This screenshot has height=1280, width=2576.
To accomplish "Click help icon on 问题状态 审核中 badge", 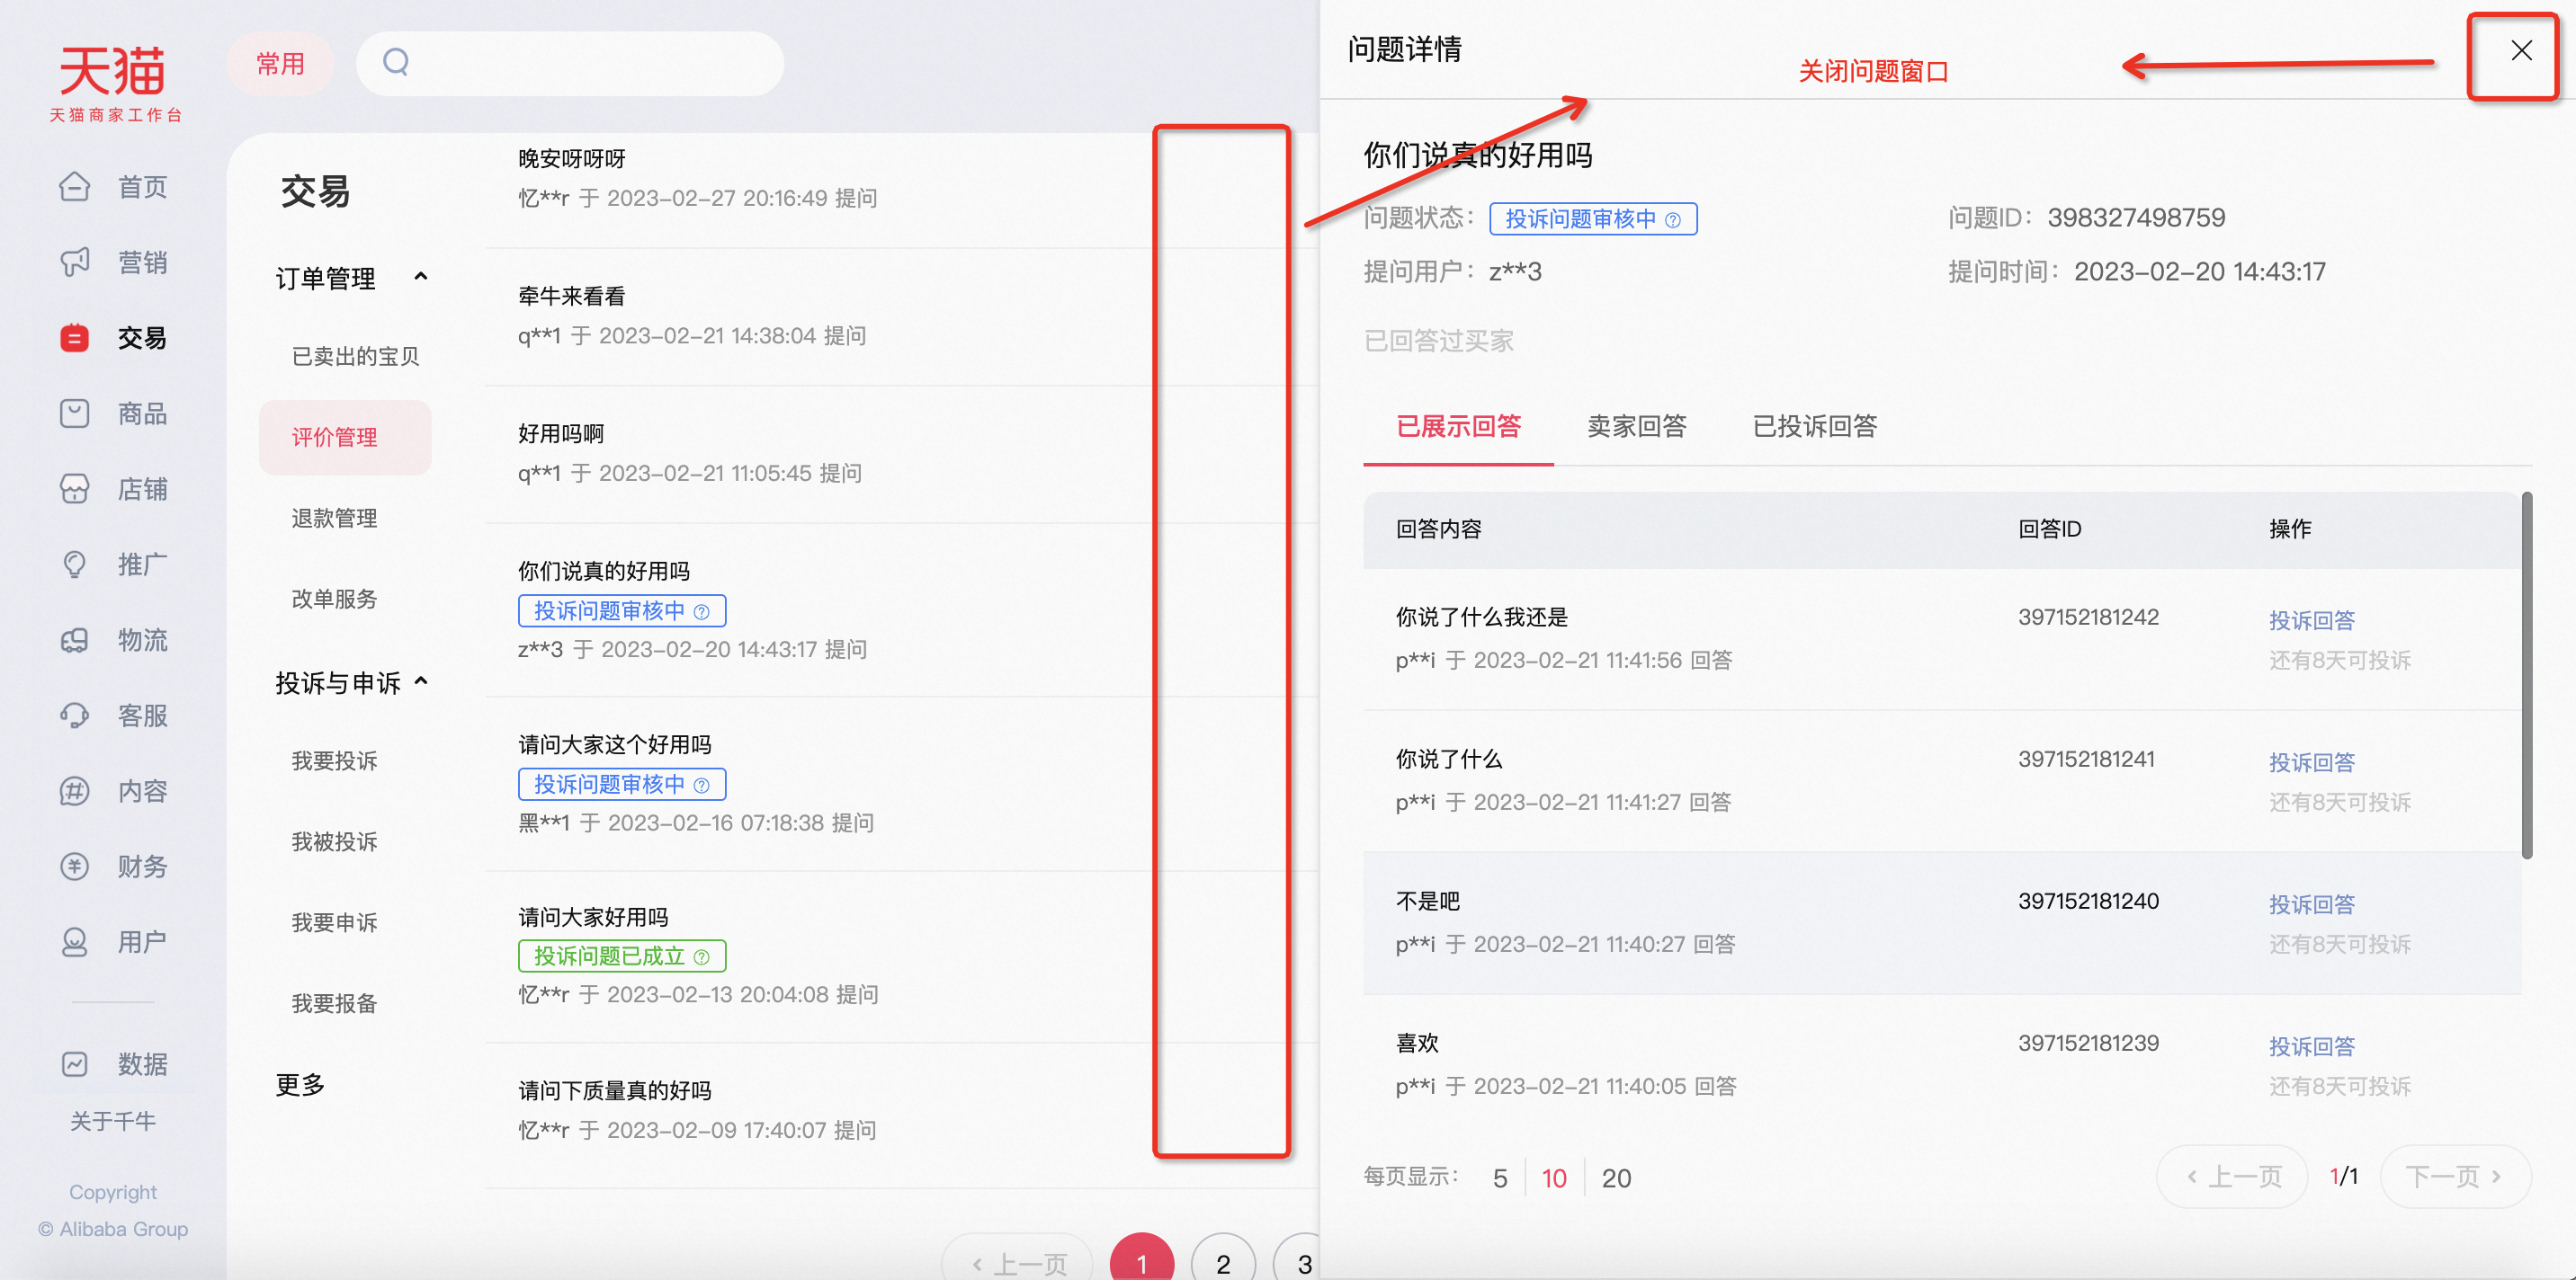I will coord(1673,220).
